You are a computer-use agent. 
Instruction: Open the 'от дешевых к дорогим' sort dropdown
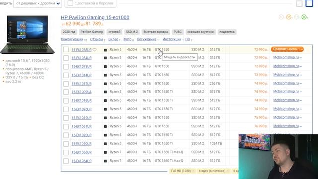[38, 3]
